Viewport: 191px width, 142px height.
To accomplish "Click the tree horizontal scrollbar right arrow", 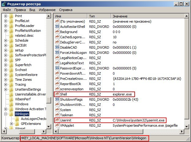I will 44,132.
